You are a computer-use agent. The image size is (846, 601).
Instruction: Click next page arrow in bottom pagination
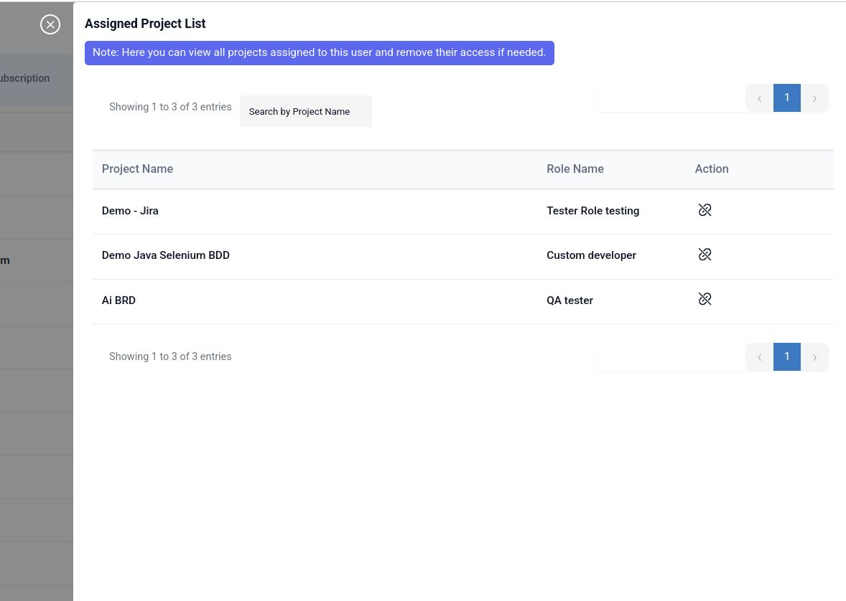tap(814, 357)
